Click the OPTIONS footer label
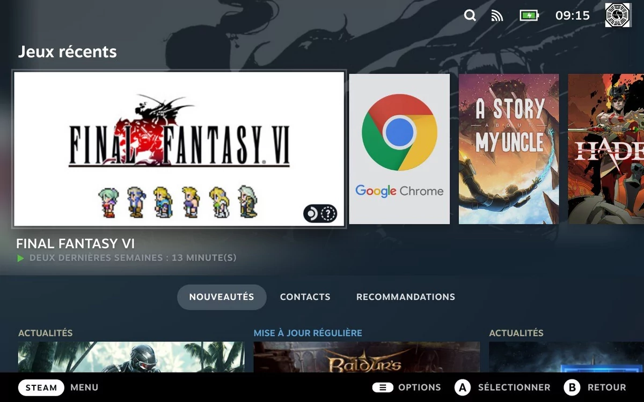 pyautogui.click(x=420, y=388)
